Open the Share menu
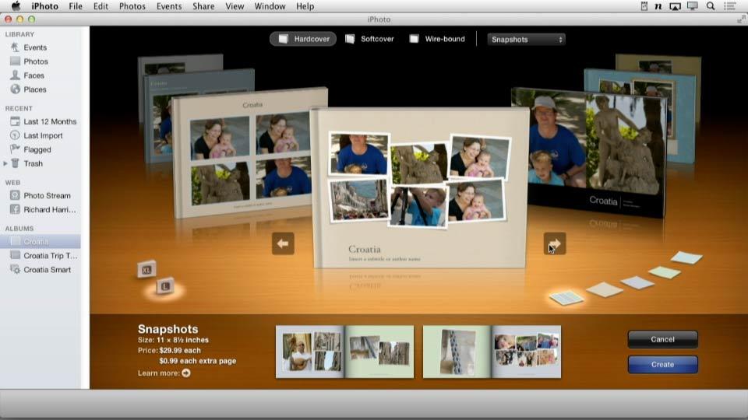Screen dimensions: 748x420 (203, 6)
